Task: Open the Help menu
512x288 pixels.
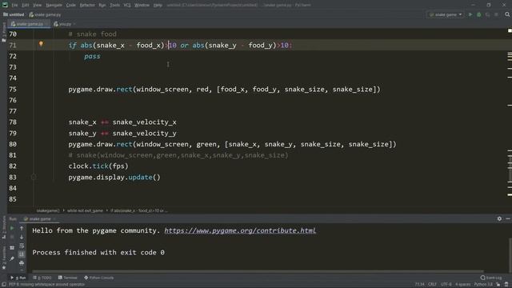Action: pyautogui.click(x=158, y=6)
